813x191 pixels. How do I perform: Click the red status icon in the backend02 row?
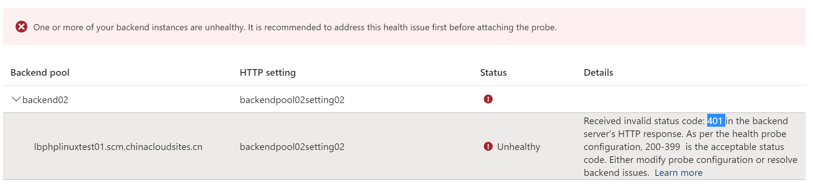coord(488,99)
